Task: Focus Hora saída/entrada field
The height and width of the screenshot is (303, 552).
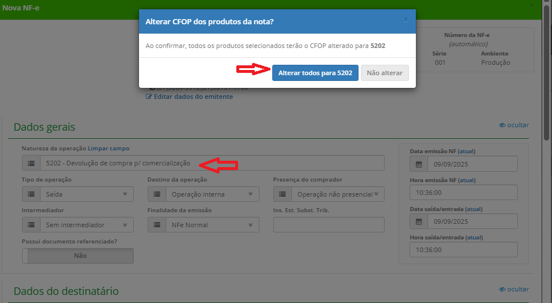Action: [463, 250]
